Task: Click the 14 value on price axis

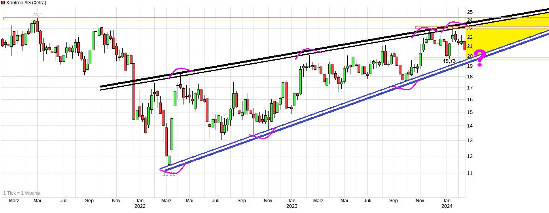Action: coord(470,126)
